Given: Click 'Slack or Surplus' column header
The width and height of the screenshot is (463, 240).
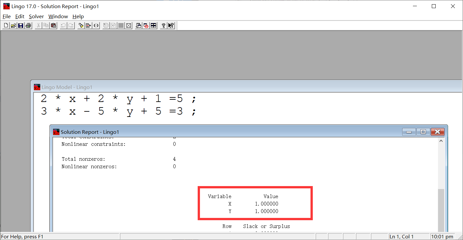Looking at the screenshot, I should coord(267,226).
